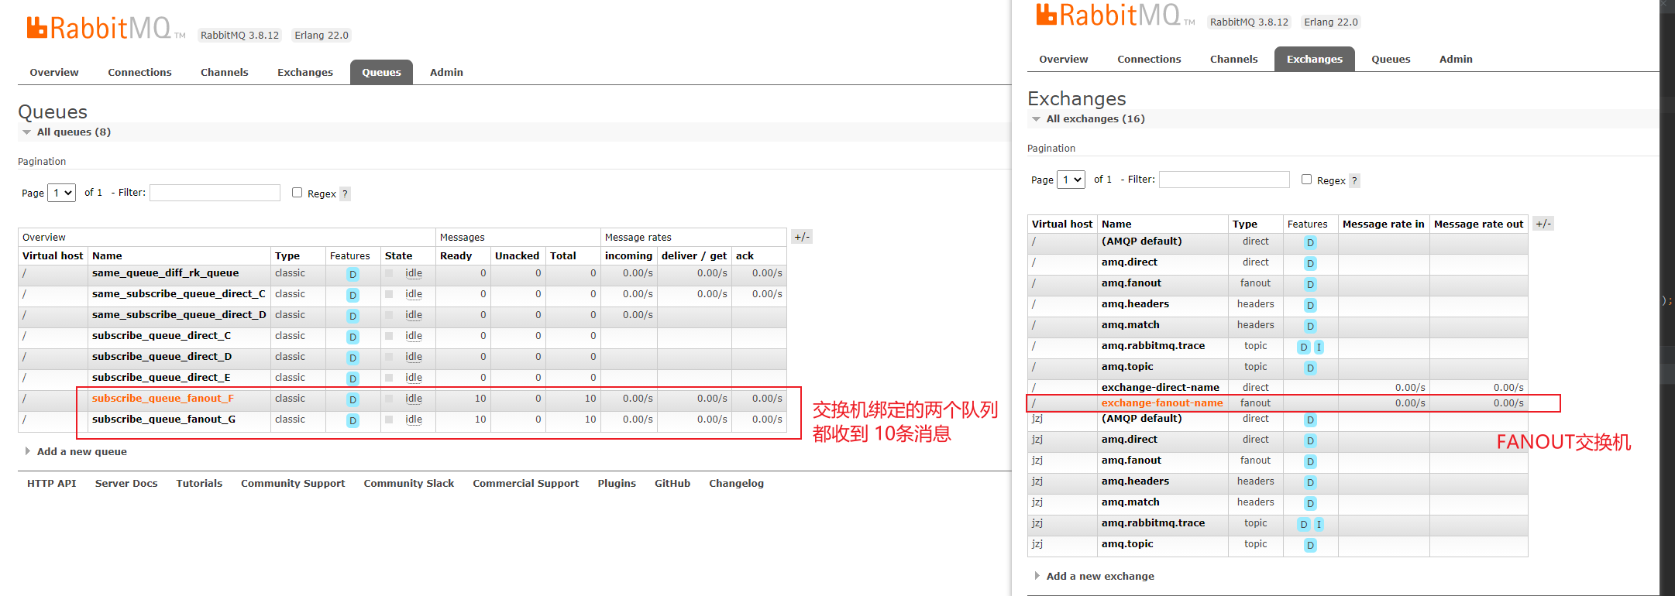Click D badge of / amq.topic exchange
Viewport: 1675px width, 596px height.
pyautogui.click(x=1310, y=368)
